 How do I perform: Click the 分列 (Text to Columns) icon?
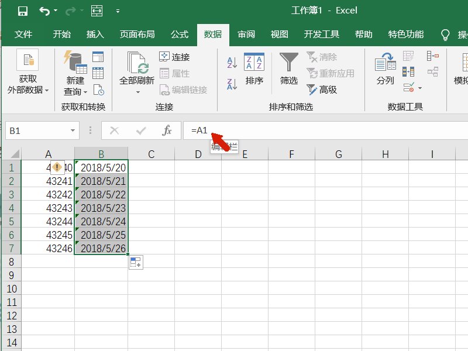384,70
